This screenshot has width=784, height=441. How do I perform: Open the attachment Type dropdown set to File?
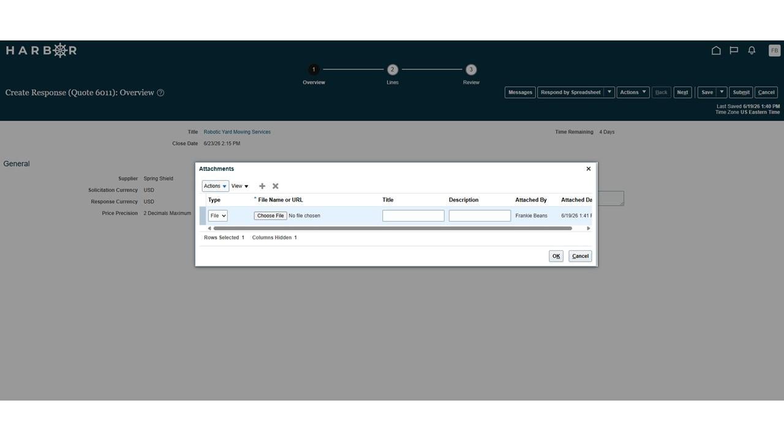[x=217, y=216]
